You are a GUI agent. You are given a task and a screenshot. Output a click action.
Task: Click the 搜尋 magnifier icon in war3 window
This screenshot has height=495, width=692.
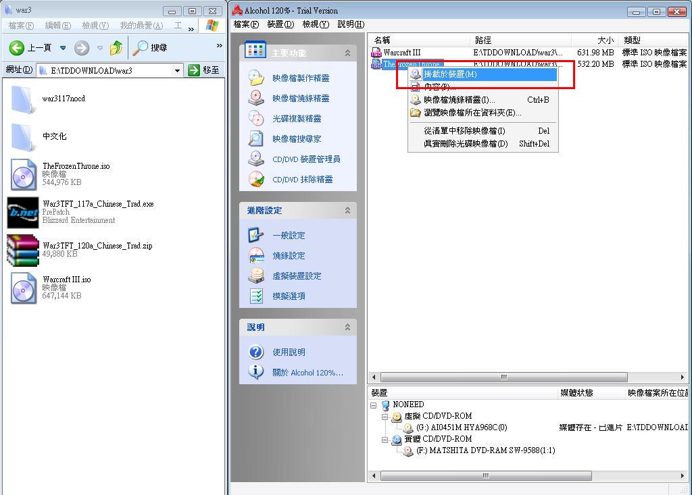tap(140, 48)
